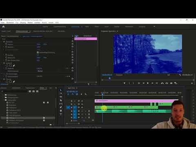This screenshot has width=196, height=147.
Task: Open workspace overflow double-arrow menu
Action: pos(154,27)
